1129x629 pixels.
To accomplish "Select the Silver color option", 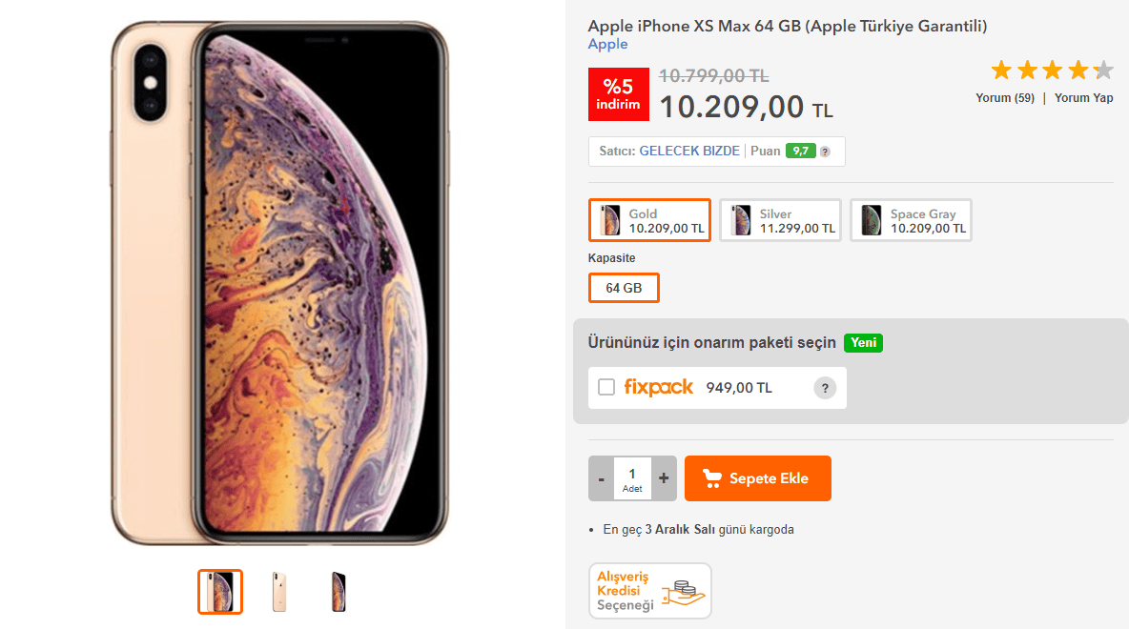I will click(780, 220).
